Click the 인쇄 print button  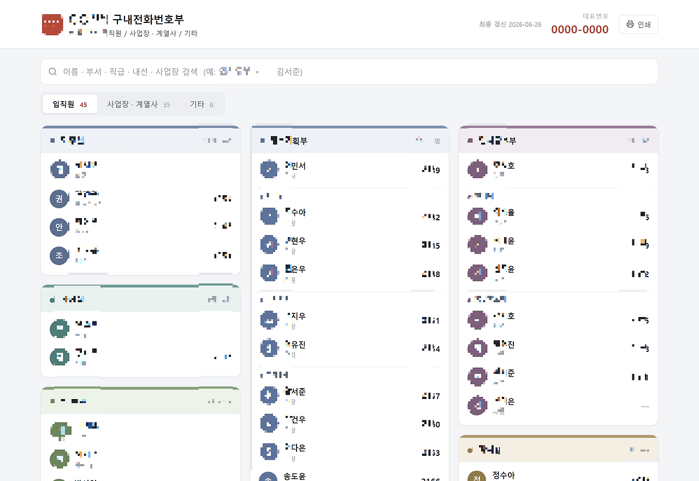(638, 25)
